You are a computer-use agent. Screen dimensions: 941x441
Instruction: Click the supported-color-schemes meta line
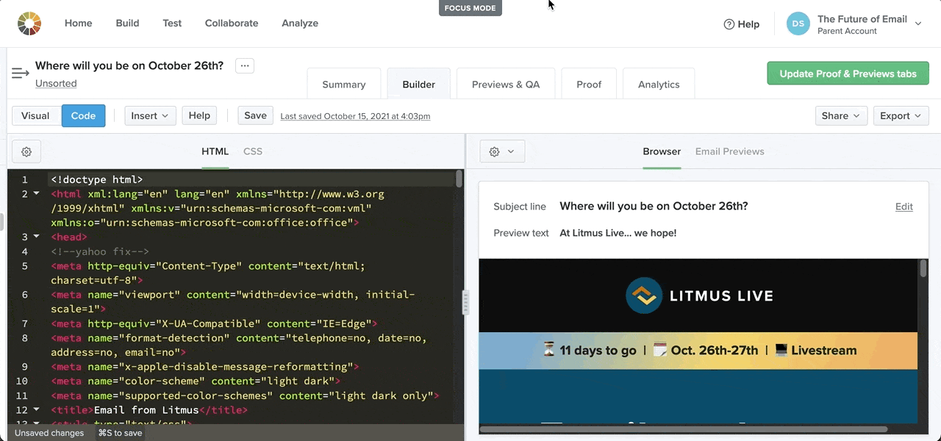(x=245, y=395)
